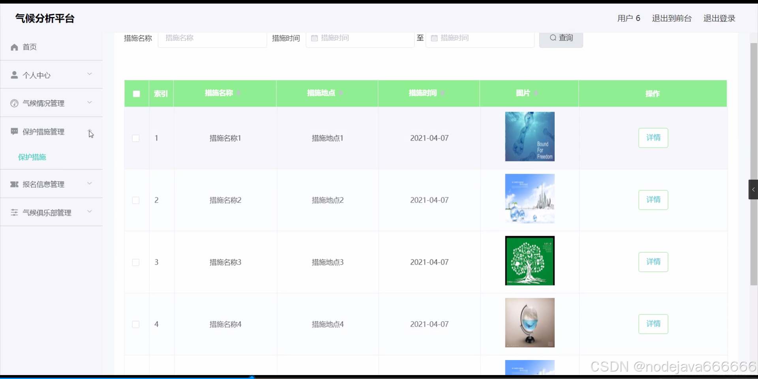
Task: Click sort arrows in 措施名称 column header
Action: [x=239, y=93]
